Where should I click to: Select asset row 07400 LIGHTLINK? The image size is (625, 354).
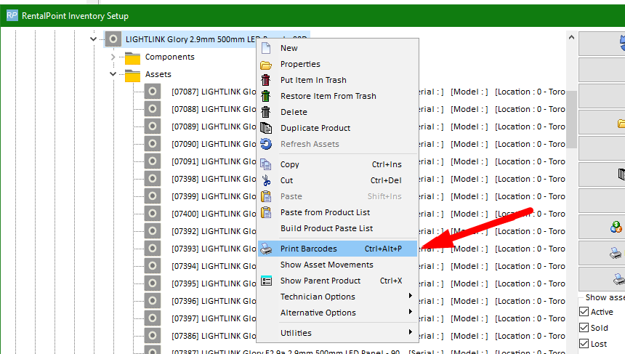pos(214,214)
